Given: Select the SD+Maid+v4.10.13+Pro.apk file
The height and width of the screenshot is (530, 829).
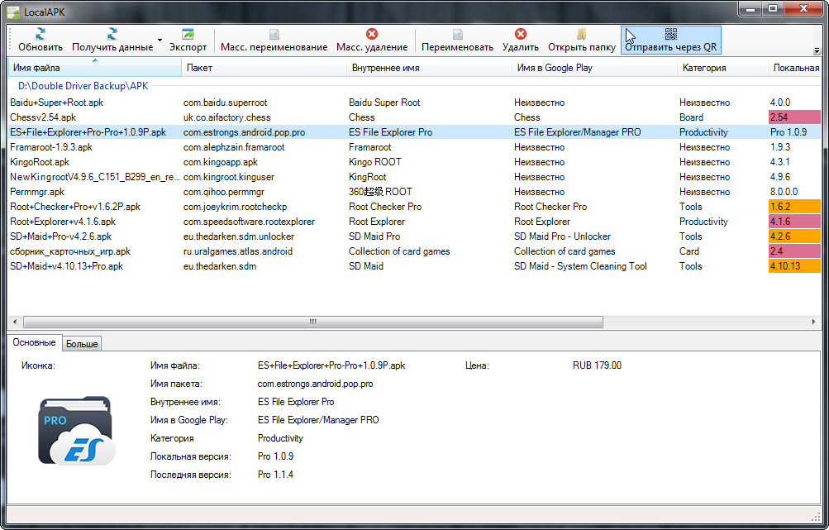Looking at the screenshot, I should pos(67,266).
